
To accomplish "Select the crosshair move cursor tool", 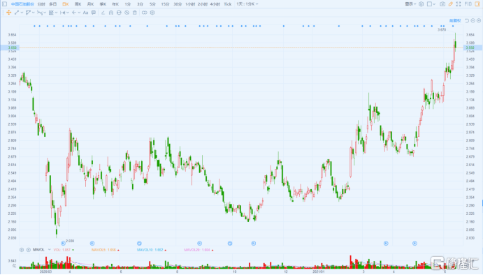I will tap(8, 13).
